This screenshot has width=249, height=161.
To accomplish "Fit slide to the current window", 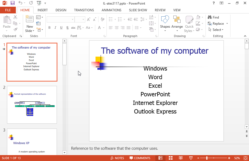I will click(x=245, y=158).
